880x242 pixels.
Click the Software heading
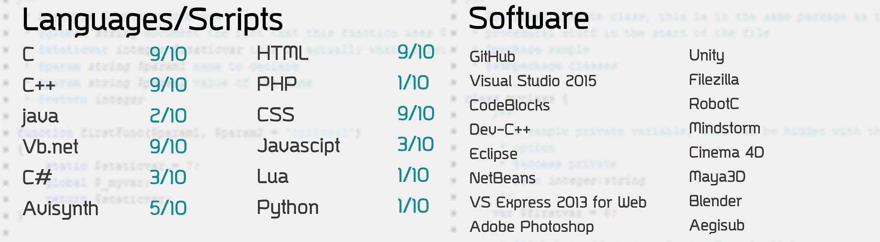528,18
